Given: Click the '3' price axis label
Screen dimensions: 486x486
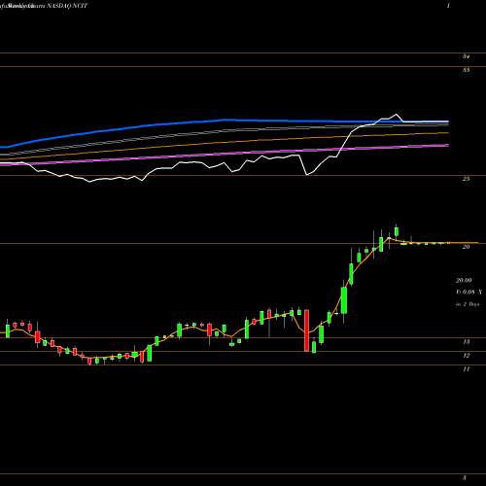Looking at the screenshot, I should pos(465,478).
